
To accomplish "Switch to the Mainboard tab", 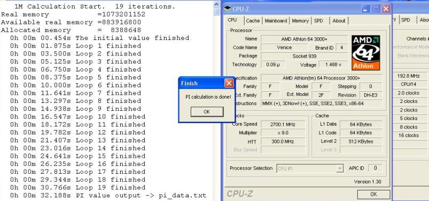I will coord(276,21).
